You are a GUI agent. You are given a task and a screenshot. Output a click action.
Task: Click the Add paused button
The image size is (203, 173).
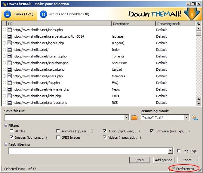(x=164, y=160)
